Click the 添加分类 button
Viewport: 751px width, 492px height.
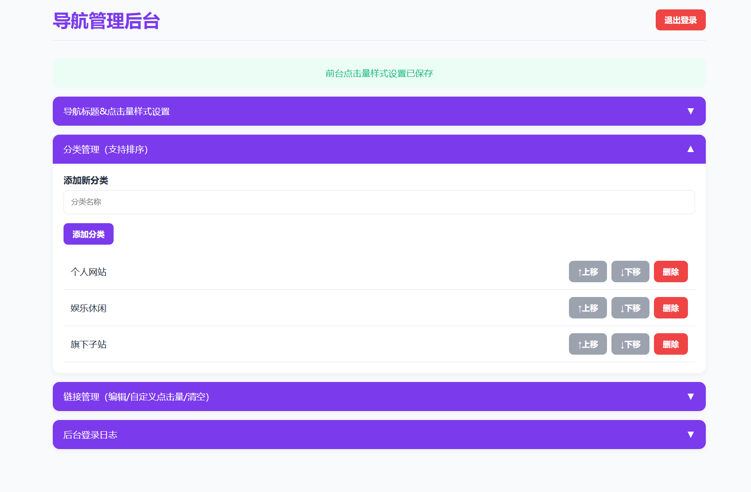tap(88, 233)
